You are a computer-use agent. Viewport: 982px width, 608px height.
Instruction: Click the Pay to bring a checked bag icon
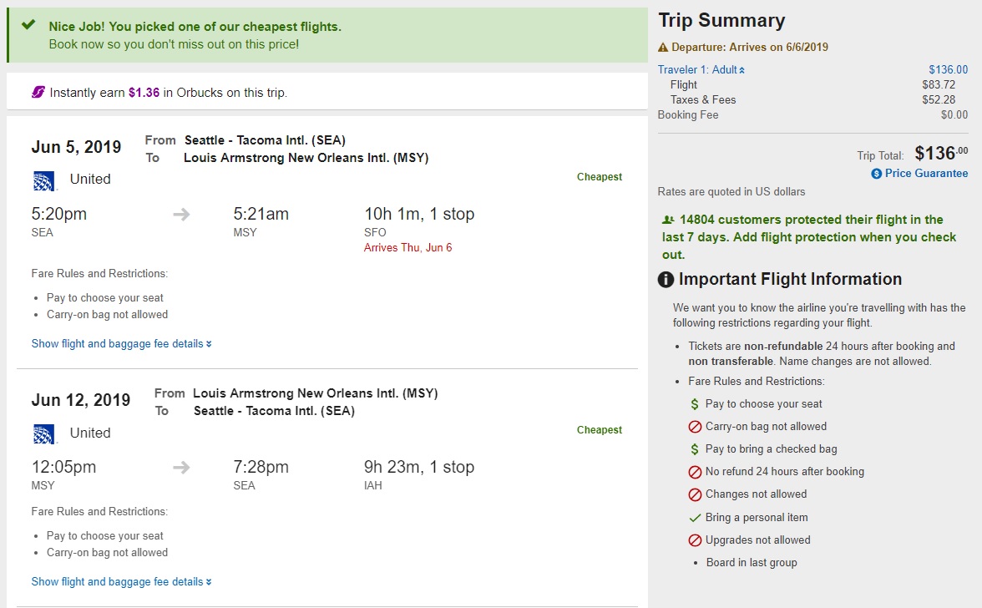tap(695, 449)
